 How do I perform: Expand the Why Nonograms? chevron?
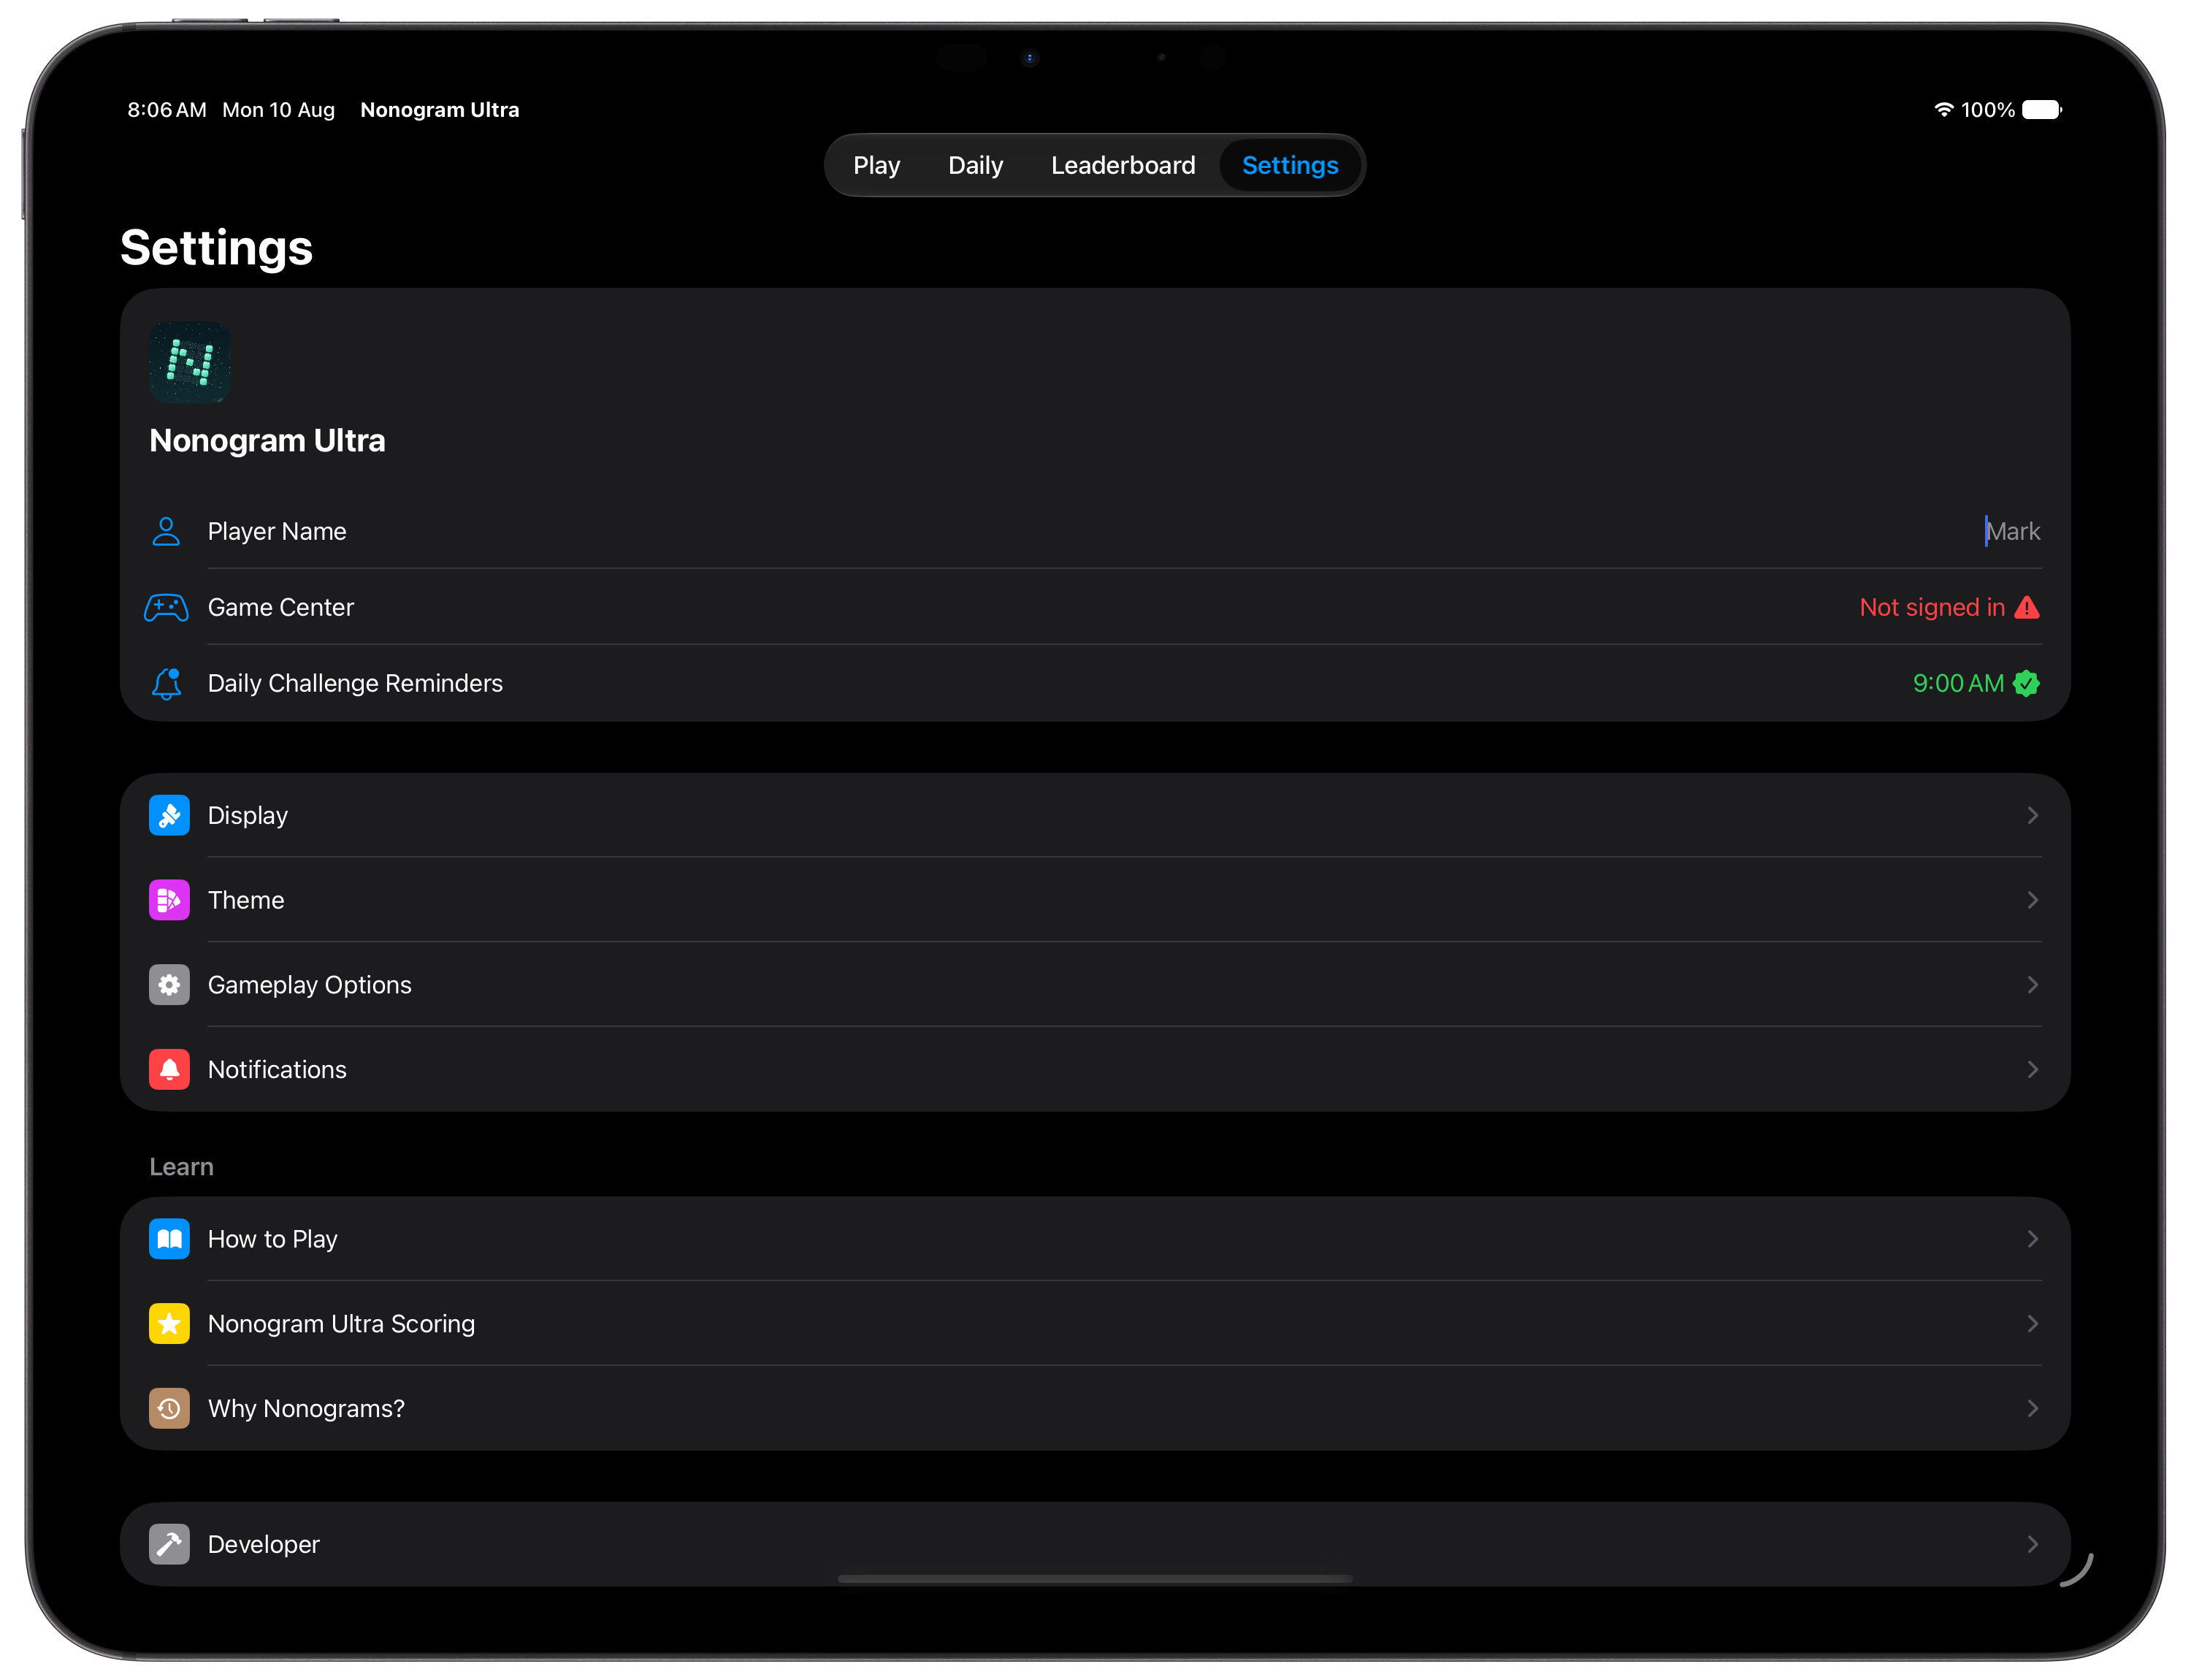click(x=2032, y=1408)
